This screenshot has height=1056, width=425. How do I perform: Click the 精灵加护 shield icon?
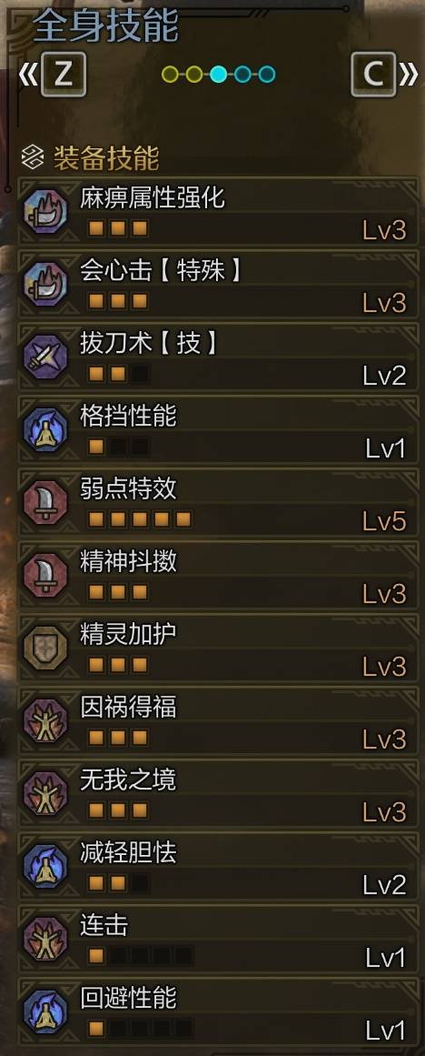45,648
